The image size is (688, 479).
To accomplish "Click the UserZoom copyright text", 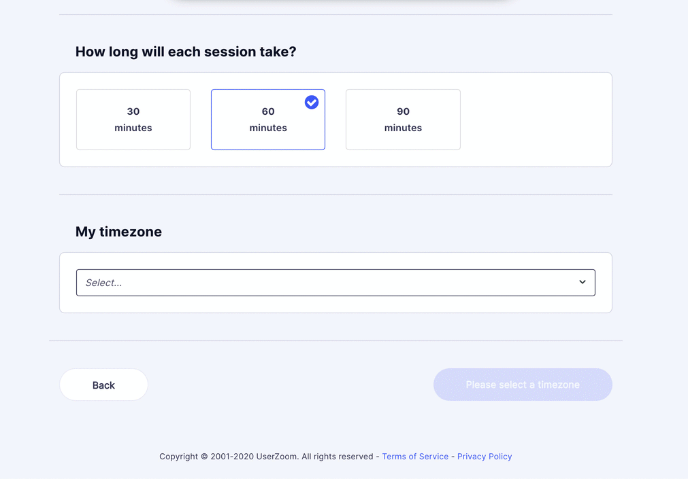I will [x=266, y=456].
